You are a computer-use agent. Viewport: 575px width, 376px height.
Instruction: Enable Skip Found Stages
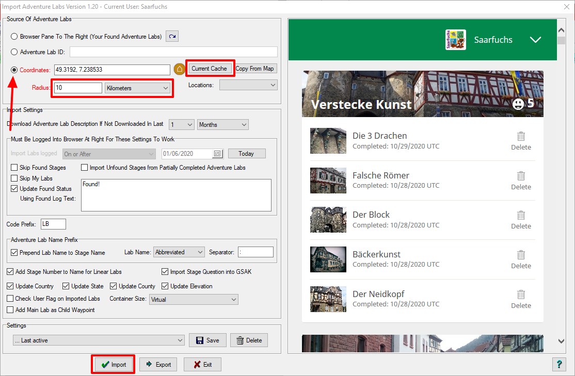pos(14,168)
